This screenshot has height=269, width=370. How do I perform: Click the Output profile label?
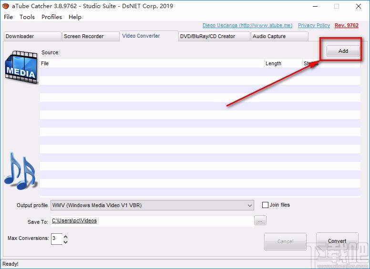(x=32, y=205)
